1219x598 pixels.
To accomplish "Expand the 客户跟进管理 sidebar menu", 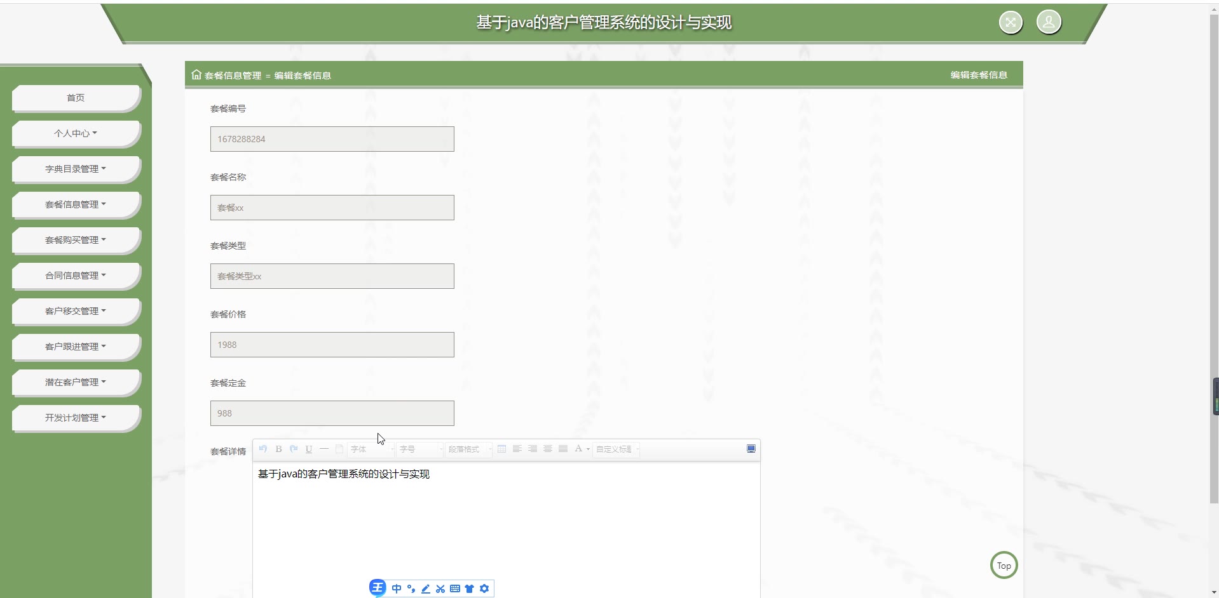I will point(76,347).
